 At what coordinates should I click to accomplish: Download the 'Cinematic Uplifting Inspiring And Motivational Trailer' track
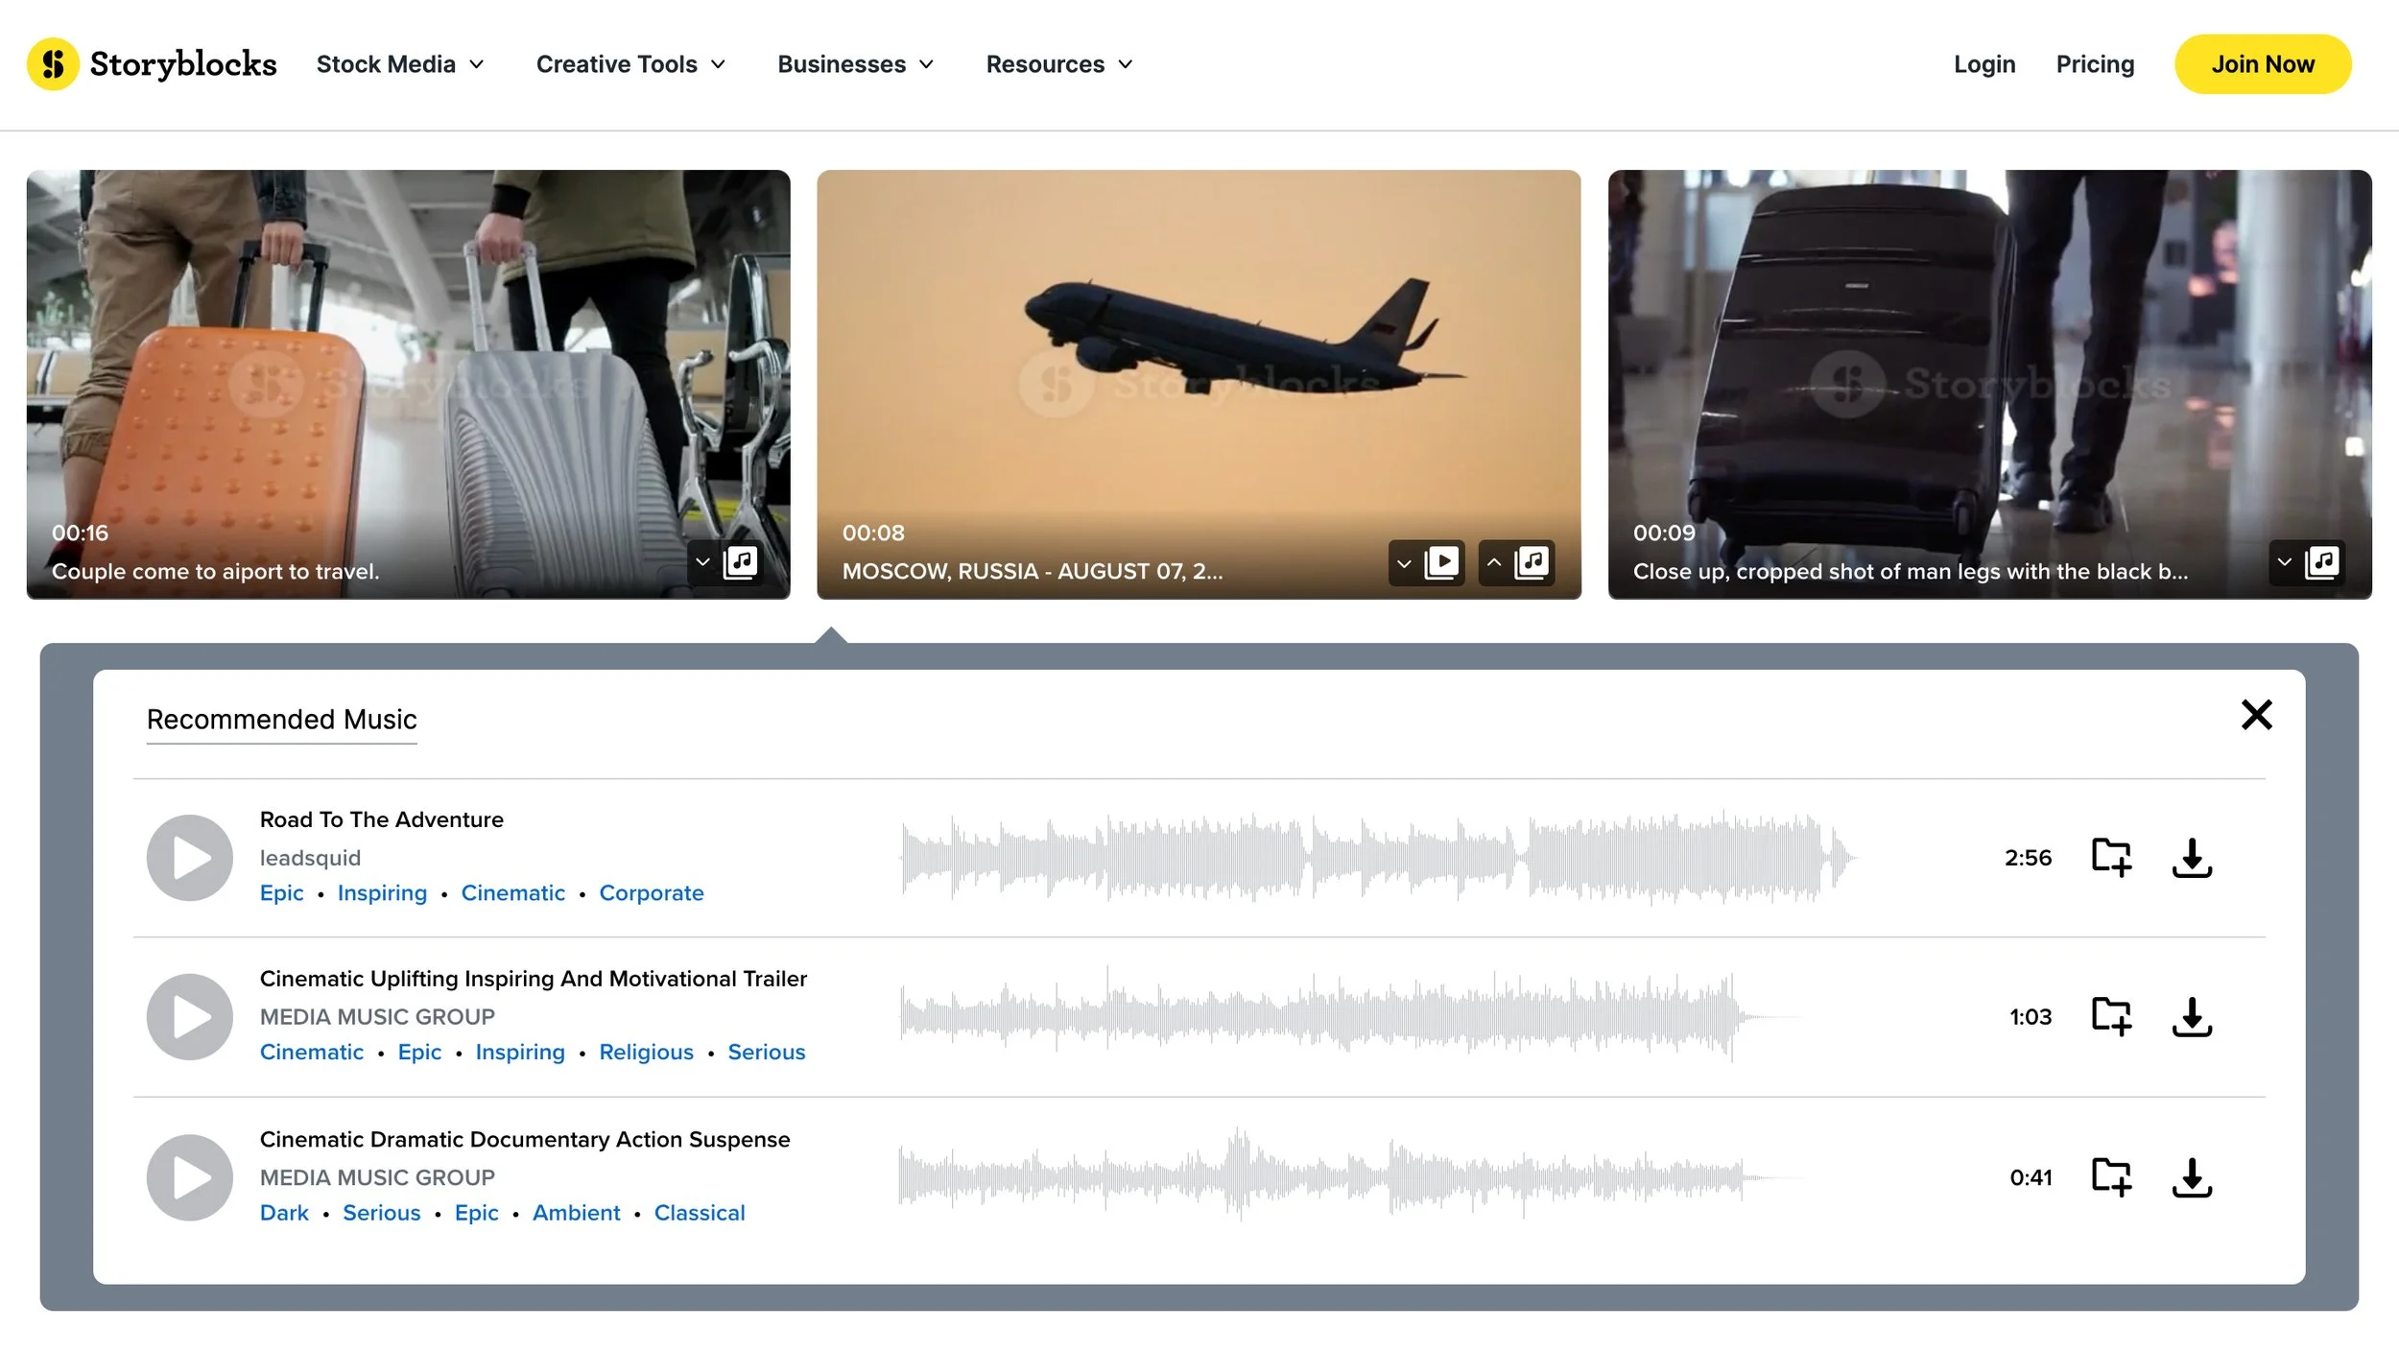pos(2193,1017)
